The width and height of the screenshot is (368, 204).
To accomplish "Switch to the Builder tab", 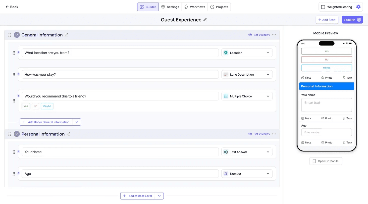I will [148, 7].
